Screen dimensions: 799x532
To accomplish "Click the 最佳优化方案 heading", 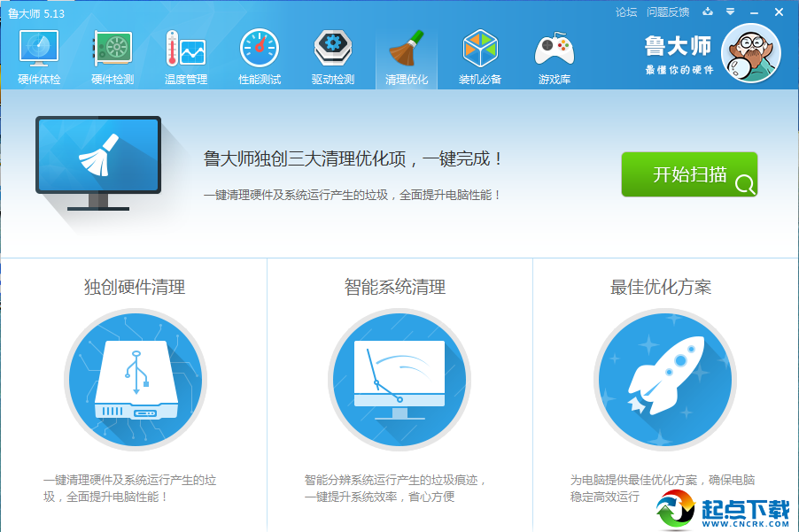I will (661, 287).
